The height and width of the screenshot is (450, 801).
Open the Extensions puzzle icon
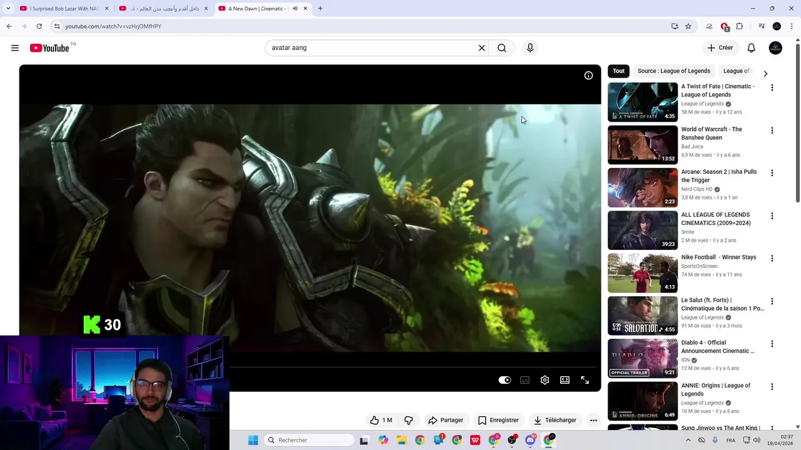(740, 26)
